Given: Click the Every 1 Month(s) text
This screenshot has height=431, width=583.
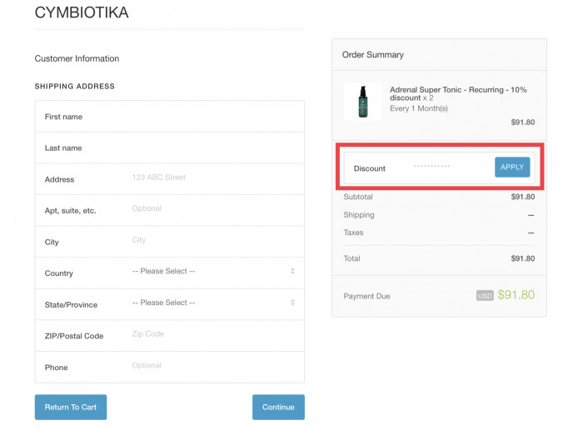Looking at the screenshot, I should (419, 108).
